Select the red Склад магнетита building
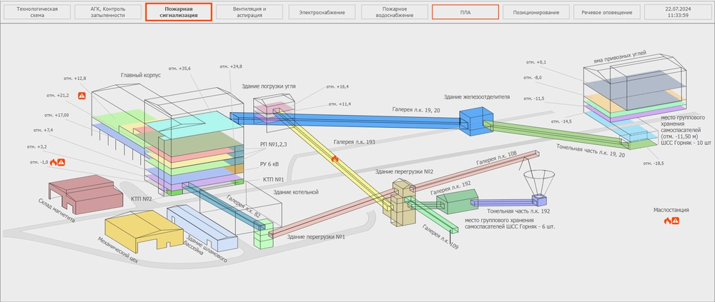Viewport: 715px width, 302px height. [79, 195]
